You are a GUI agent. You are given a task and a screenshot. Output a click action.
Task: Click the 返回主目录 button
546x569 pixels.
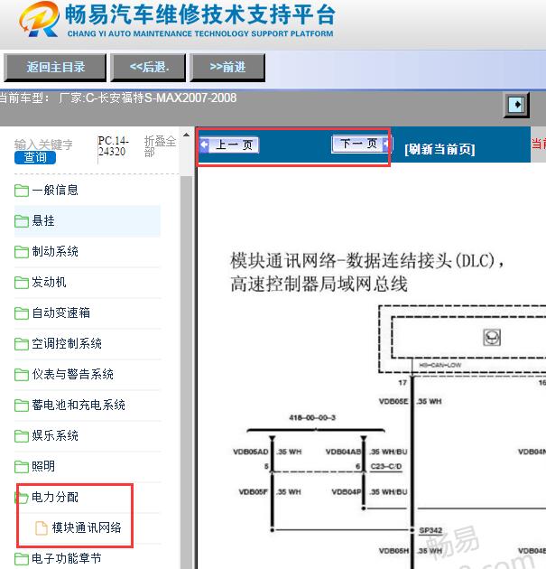tap(55, 68)
